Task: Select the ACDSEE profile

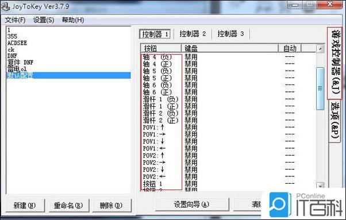Action: 68,43
